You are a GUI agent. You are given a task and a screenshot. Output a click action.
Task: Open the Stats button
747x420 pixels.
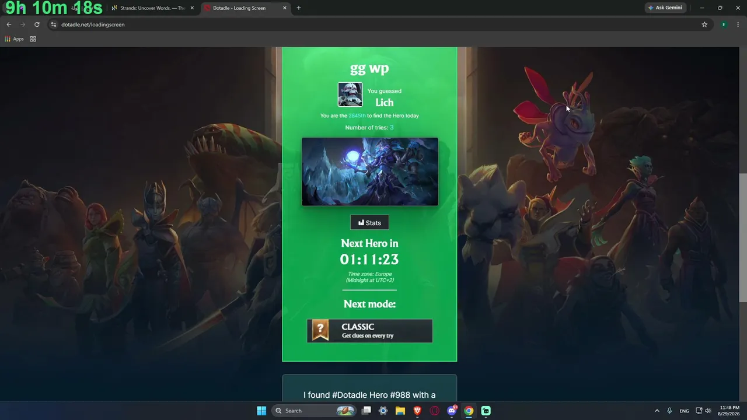click(x=369, y=223)
